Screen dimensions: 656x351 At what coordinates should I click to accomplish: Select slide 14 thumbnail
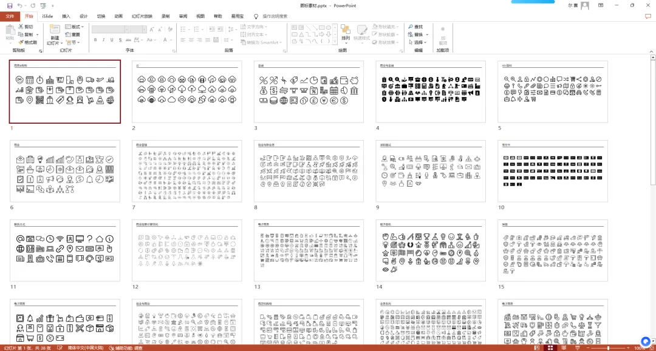point(431,250)
